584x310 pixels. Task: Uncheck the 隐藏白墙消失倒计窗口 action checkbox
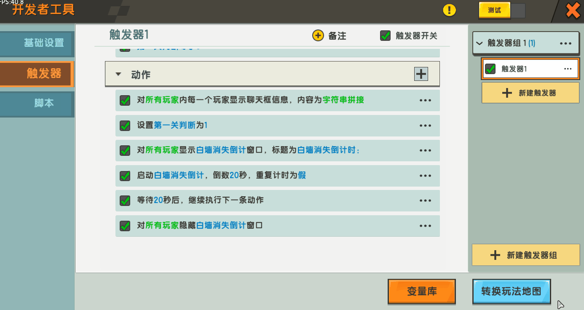click(125, 226)
